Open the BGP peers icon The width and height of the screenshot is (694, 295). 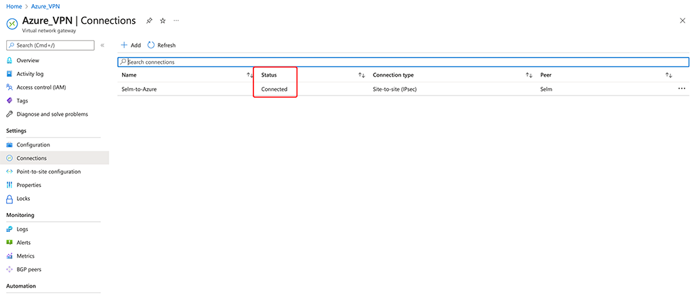9,269
